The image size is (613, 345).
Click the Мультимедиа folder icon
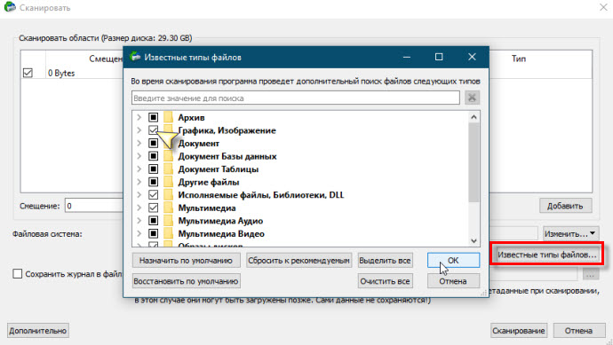click(x=168, y=208)
